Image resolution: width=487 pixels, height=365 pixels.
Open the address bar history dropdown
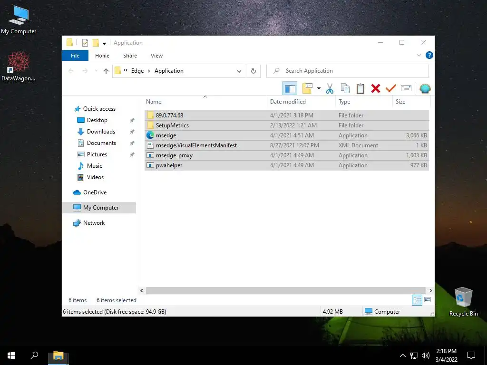click(239, 71)
